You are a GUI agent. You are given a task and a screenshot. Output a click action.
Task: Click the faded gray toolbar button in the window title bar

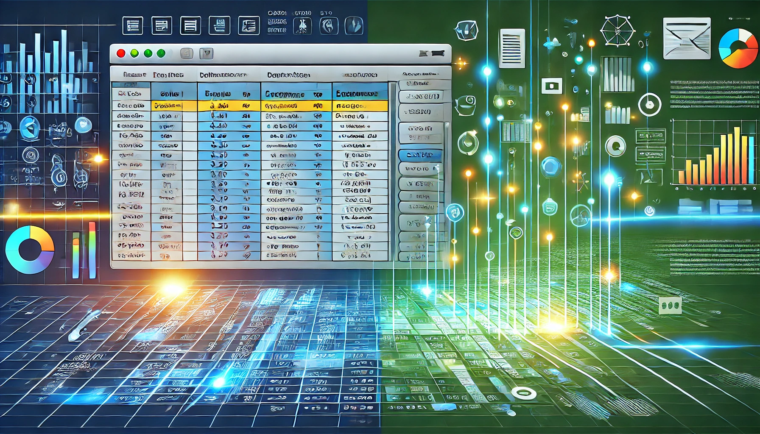click(x=187, y=53)
